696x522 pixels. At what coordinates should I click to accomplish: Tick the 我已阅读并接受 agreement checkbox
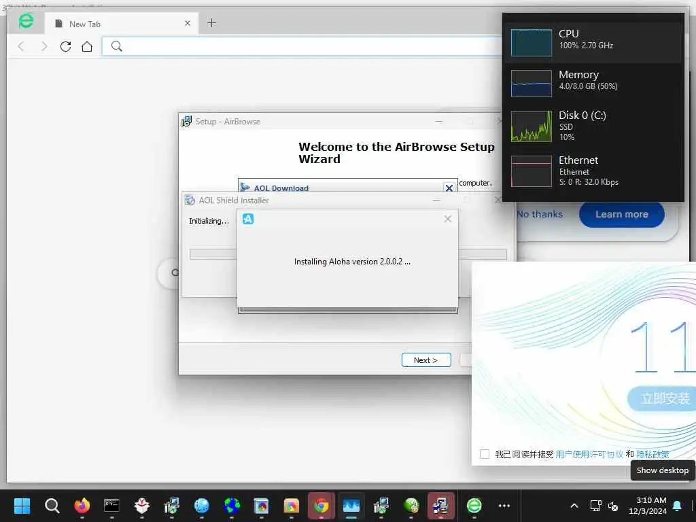485,453
